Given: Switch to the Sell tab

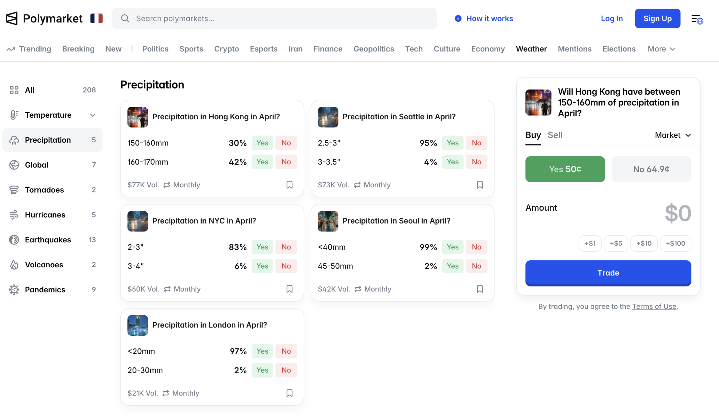Looking at the screenshot, I should (x=555, y=135).
